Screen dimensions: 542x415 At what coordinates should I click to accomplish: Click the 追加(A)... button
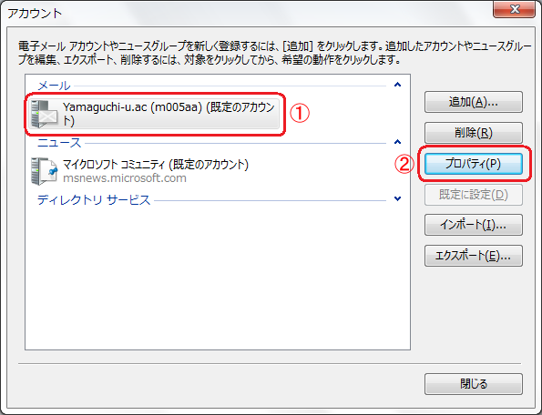pyautogui.click(x=473, y=102)
